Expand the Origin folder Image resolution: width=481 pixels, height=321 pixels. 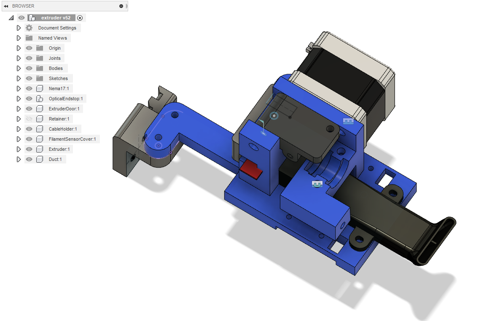coord(19,48)
